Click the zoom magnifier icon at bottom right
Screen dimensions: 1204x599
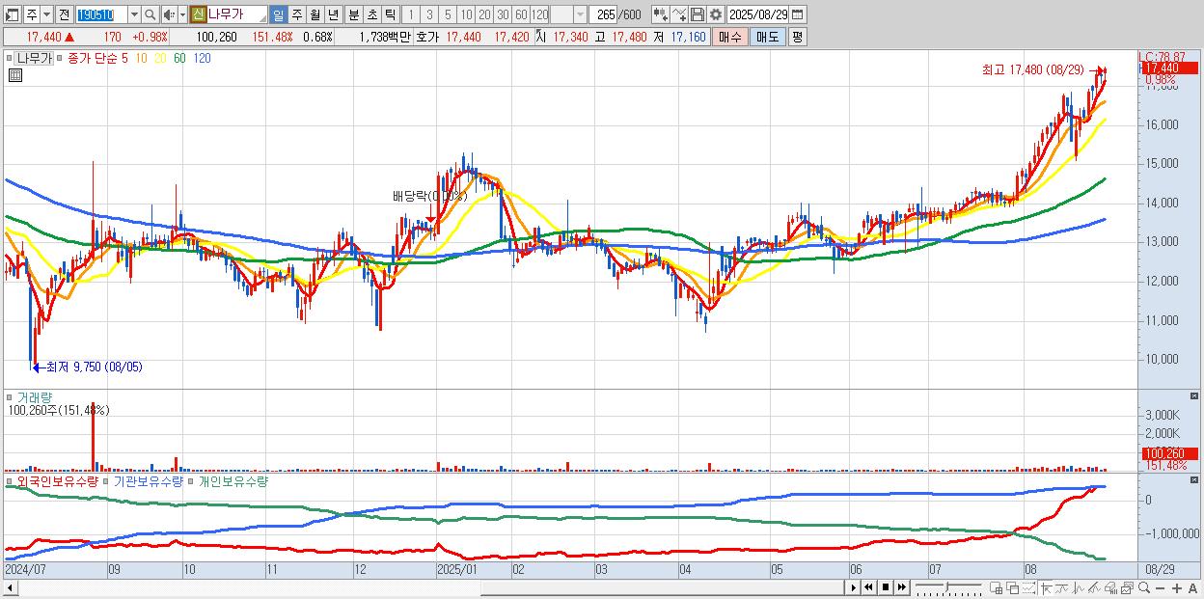pyautogui.click(x=1144, y=587)
